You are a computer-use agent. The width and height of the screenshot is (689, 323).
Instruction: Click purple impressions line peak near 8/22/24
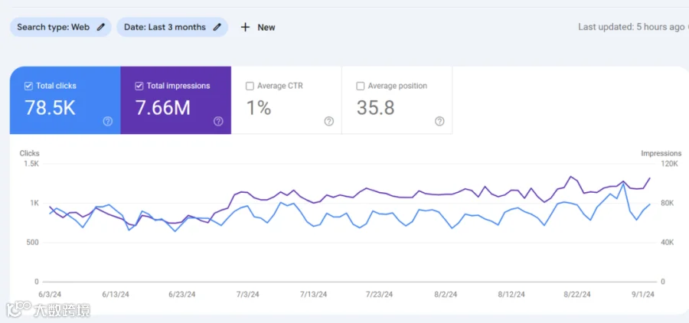[570, 177]
